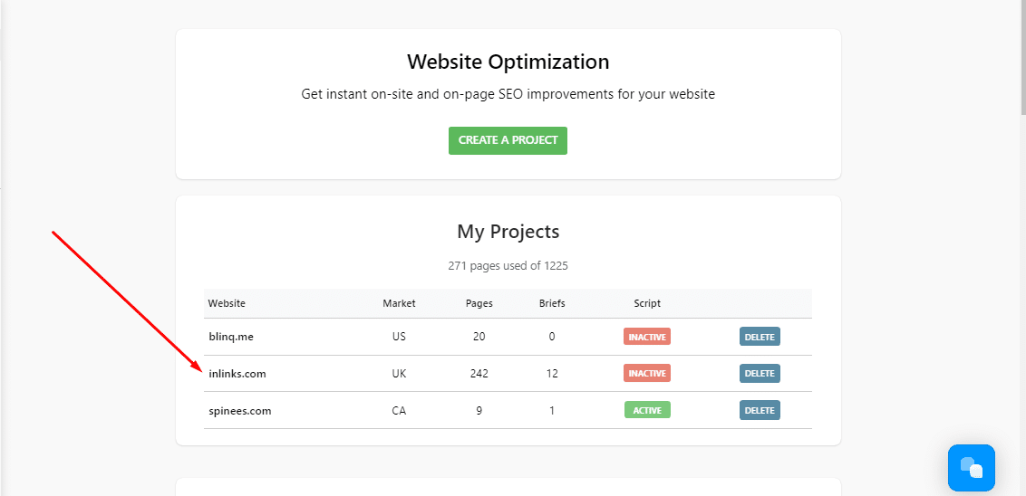Open the blinq.me project
This screenshot has width=1026, height=496.
point(231,337)
